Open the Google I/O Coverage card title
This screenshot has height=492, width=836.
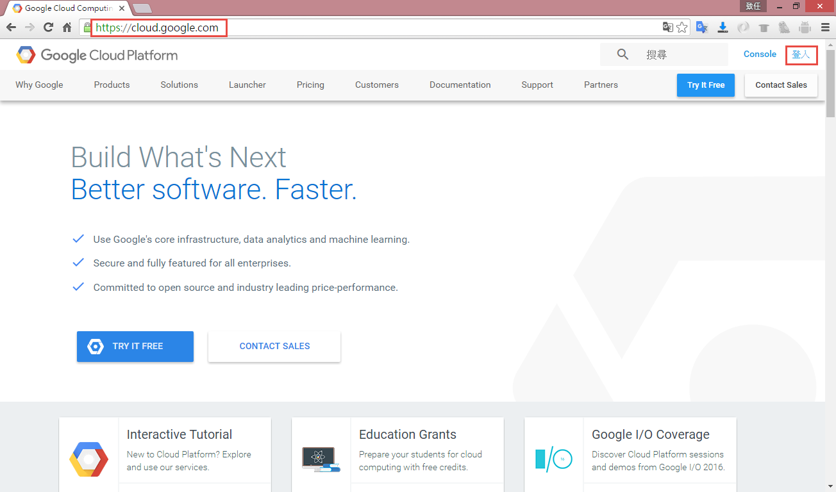click(x=651, y=434)
